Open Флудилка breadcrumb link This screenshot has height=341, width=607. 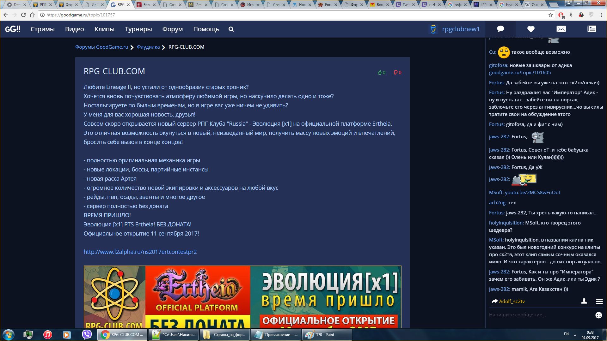tap(148, 47)
